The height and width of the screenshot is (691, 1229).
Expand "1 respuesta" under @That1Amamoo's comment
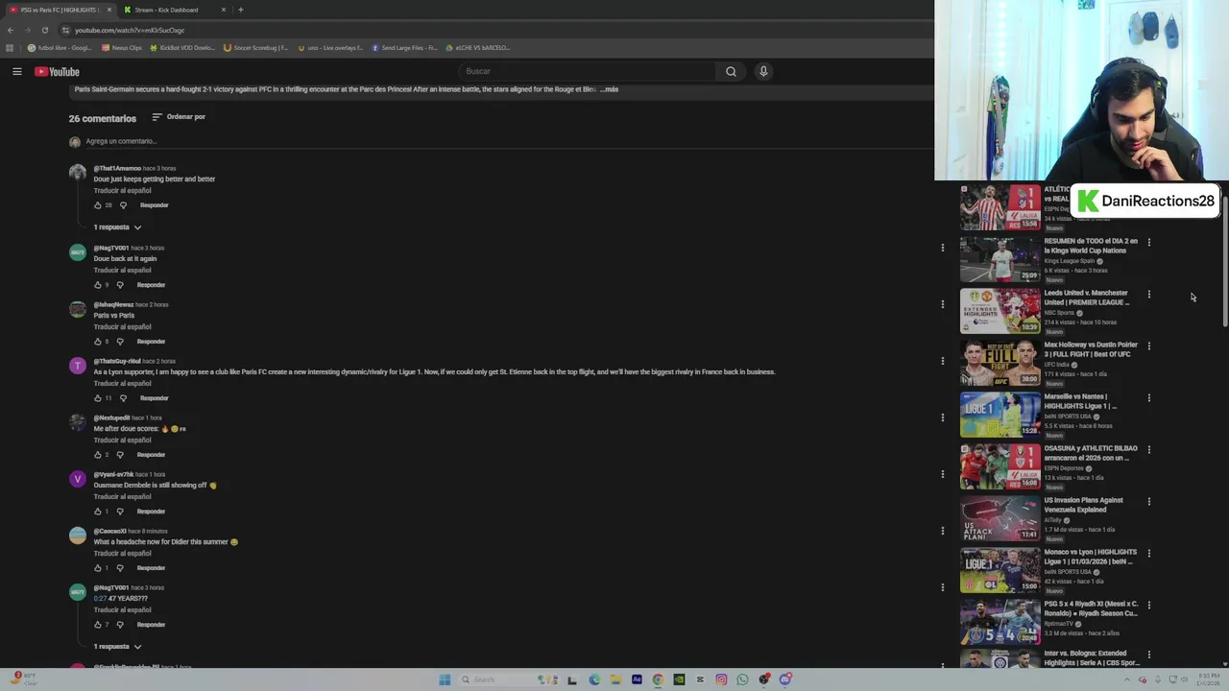pyautogui.click(x=117, y=227)
